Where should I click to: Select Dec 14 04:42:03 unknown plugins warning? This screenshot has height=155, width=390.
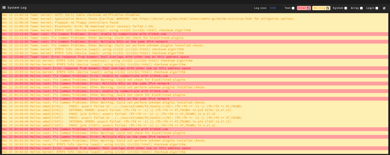click(195, 102)
